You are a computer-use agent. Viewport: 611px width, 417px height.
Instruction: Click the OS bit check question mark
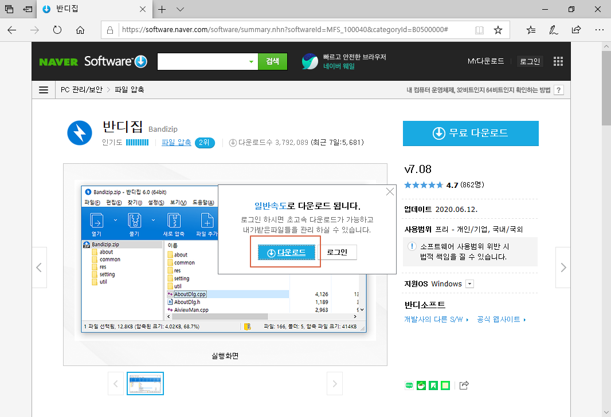559,90
